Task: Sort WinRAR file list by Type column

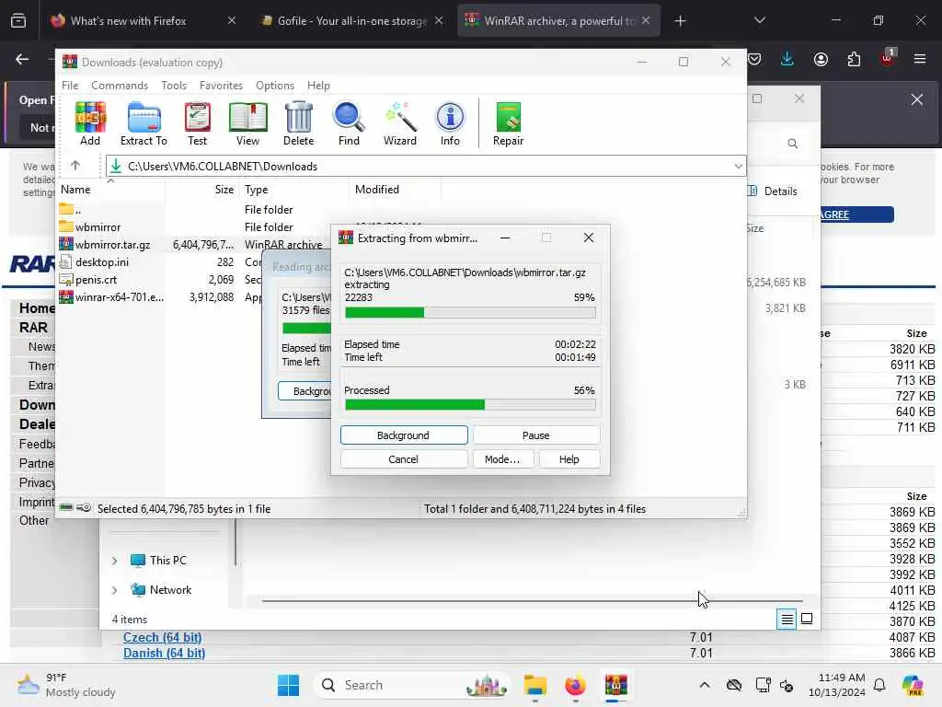Action: (x=293, y=190)
